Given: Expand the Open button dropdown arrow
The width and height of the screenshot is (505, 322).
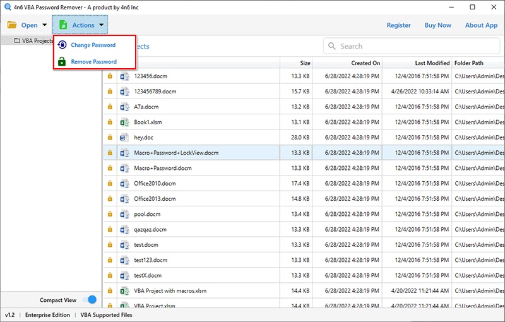Looking at the screenshot, I should point(44,25).
